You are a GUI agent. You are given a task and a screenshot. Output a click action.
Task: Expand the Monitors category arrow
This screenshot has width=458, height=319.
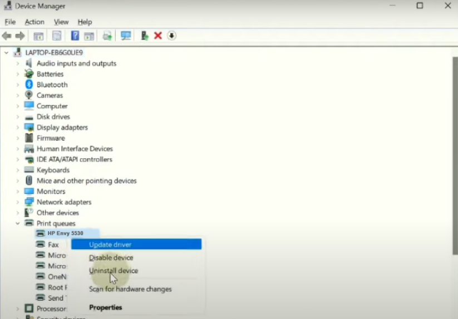click(18, 191)
